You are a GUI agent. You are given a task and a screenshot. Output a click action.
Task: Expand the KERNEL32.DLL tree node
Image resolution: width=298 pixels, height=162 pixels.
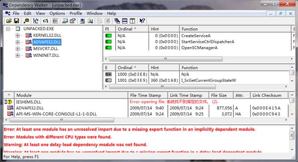(17, 36)
